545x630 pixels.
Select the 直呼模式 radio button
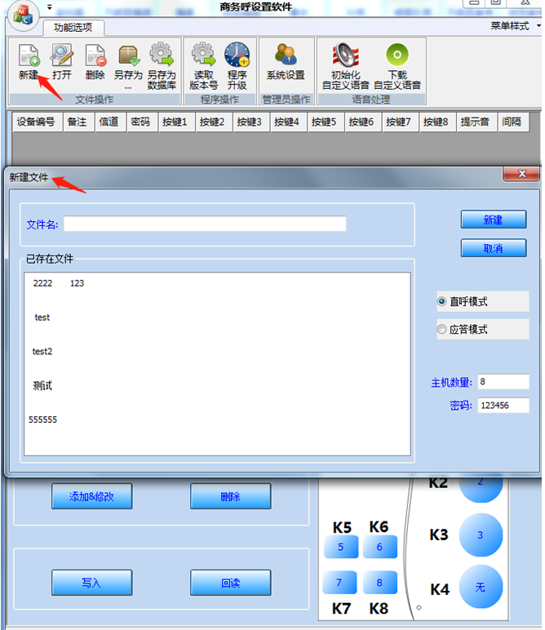[442, 302]
